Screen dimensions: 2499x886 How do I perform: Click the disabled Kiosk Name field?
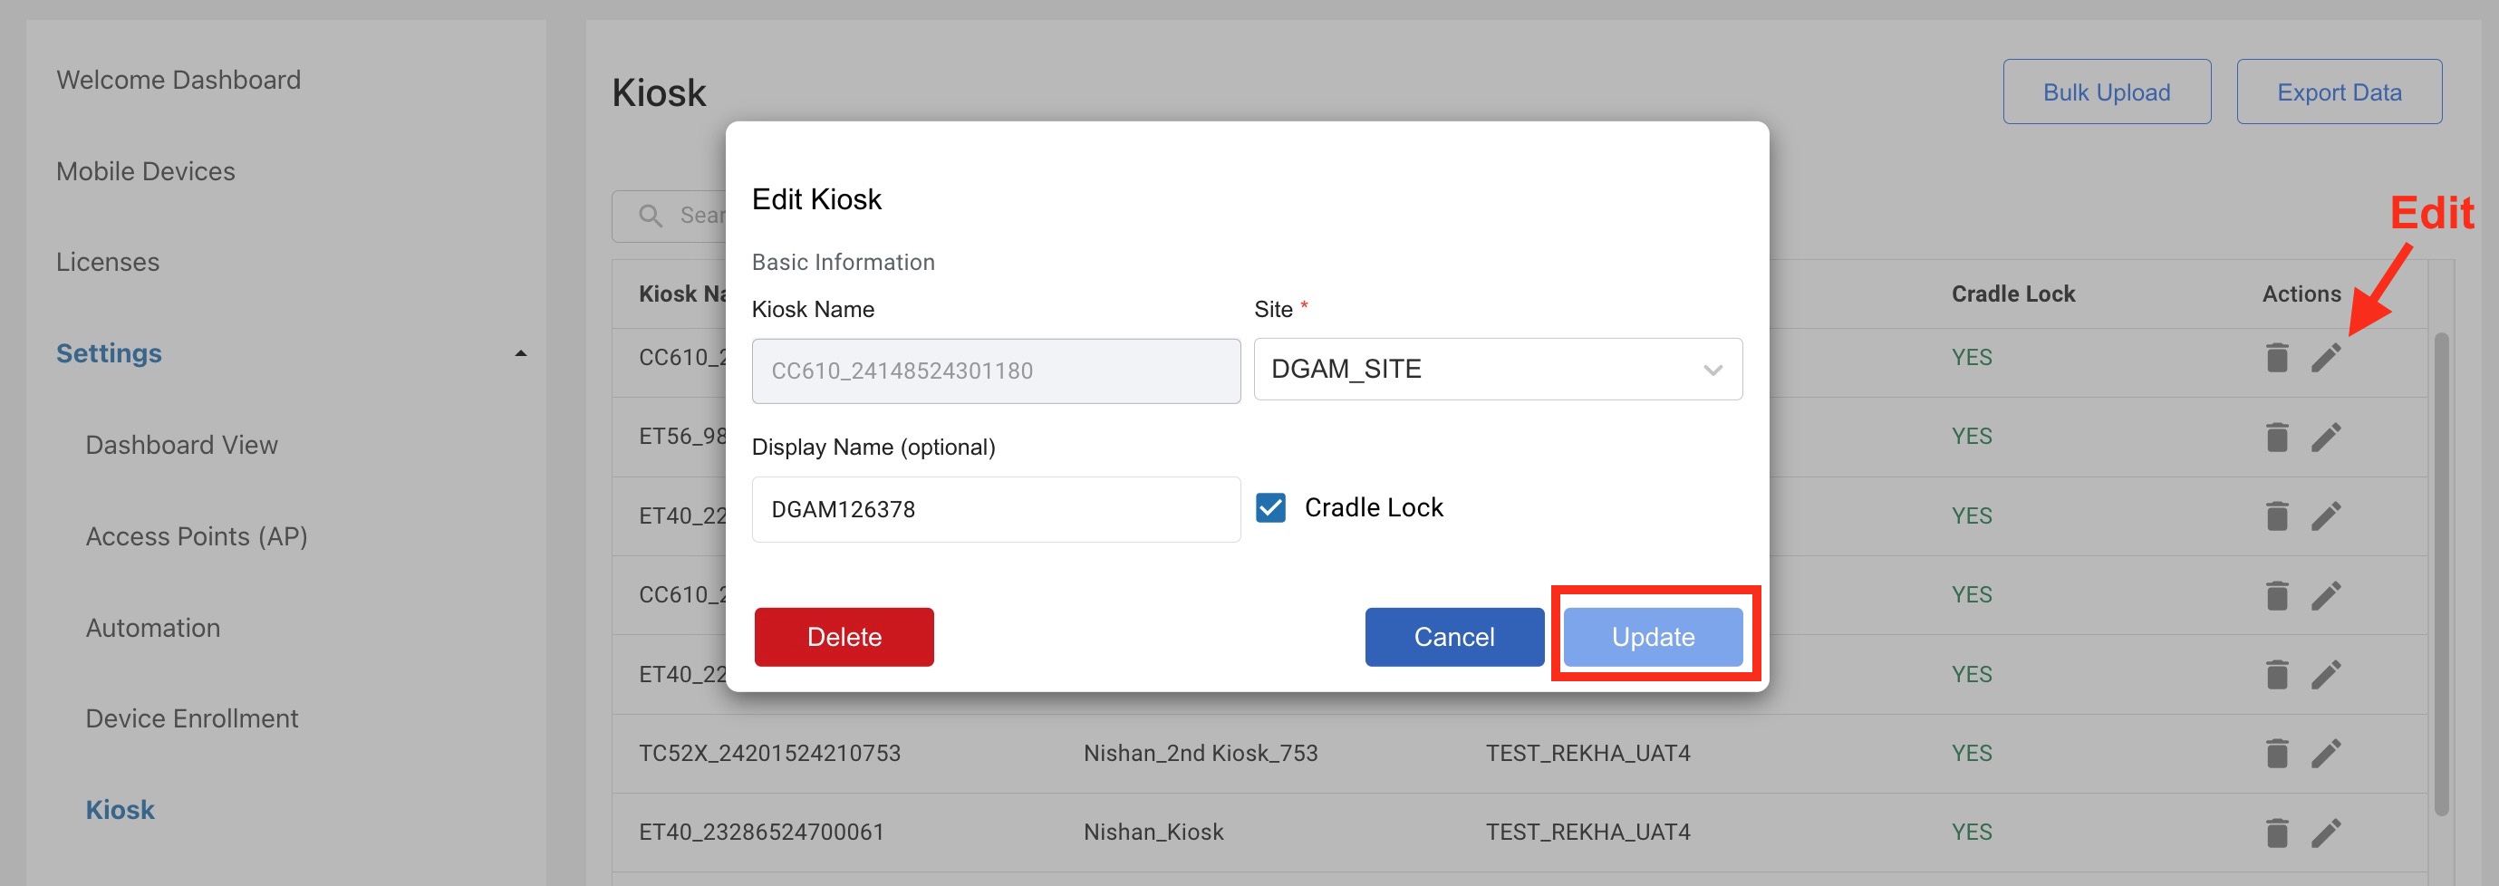[997, 371]
